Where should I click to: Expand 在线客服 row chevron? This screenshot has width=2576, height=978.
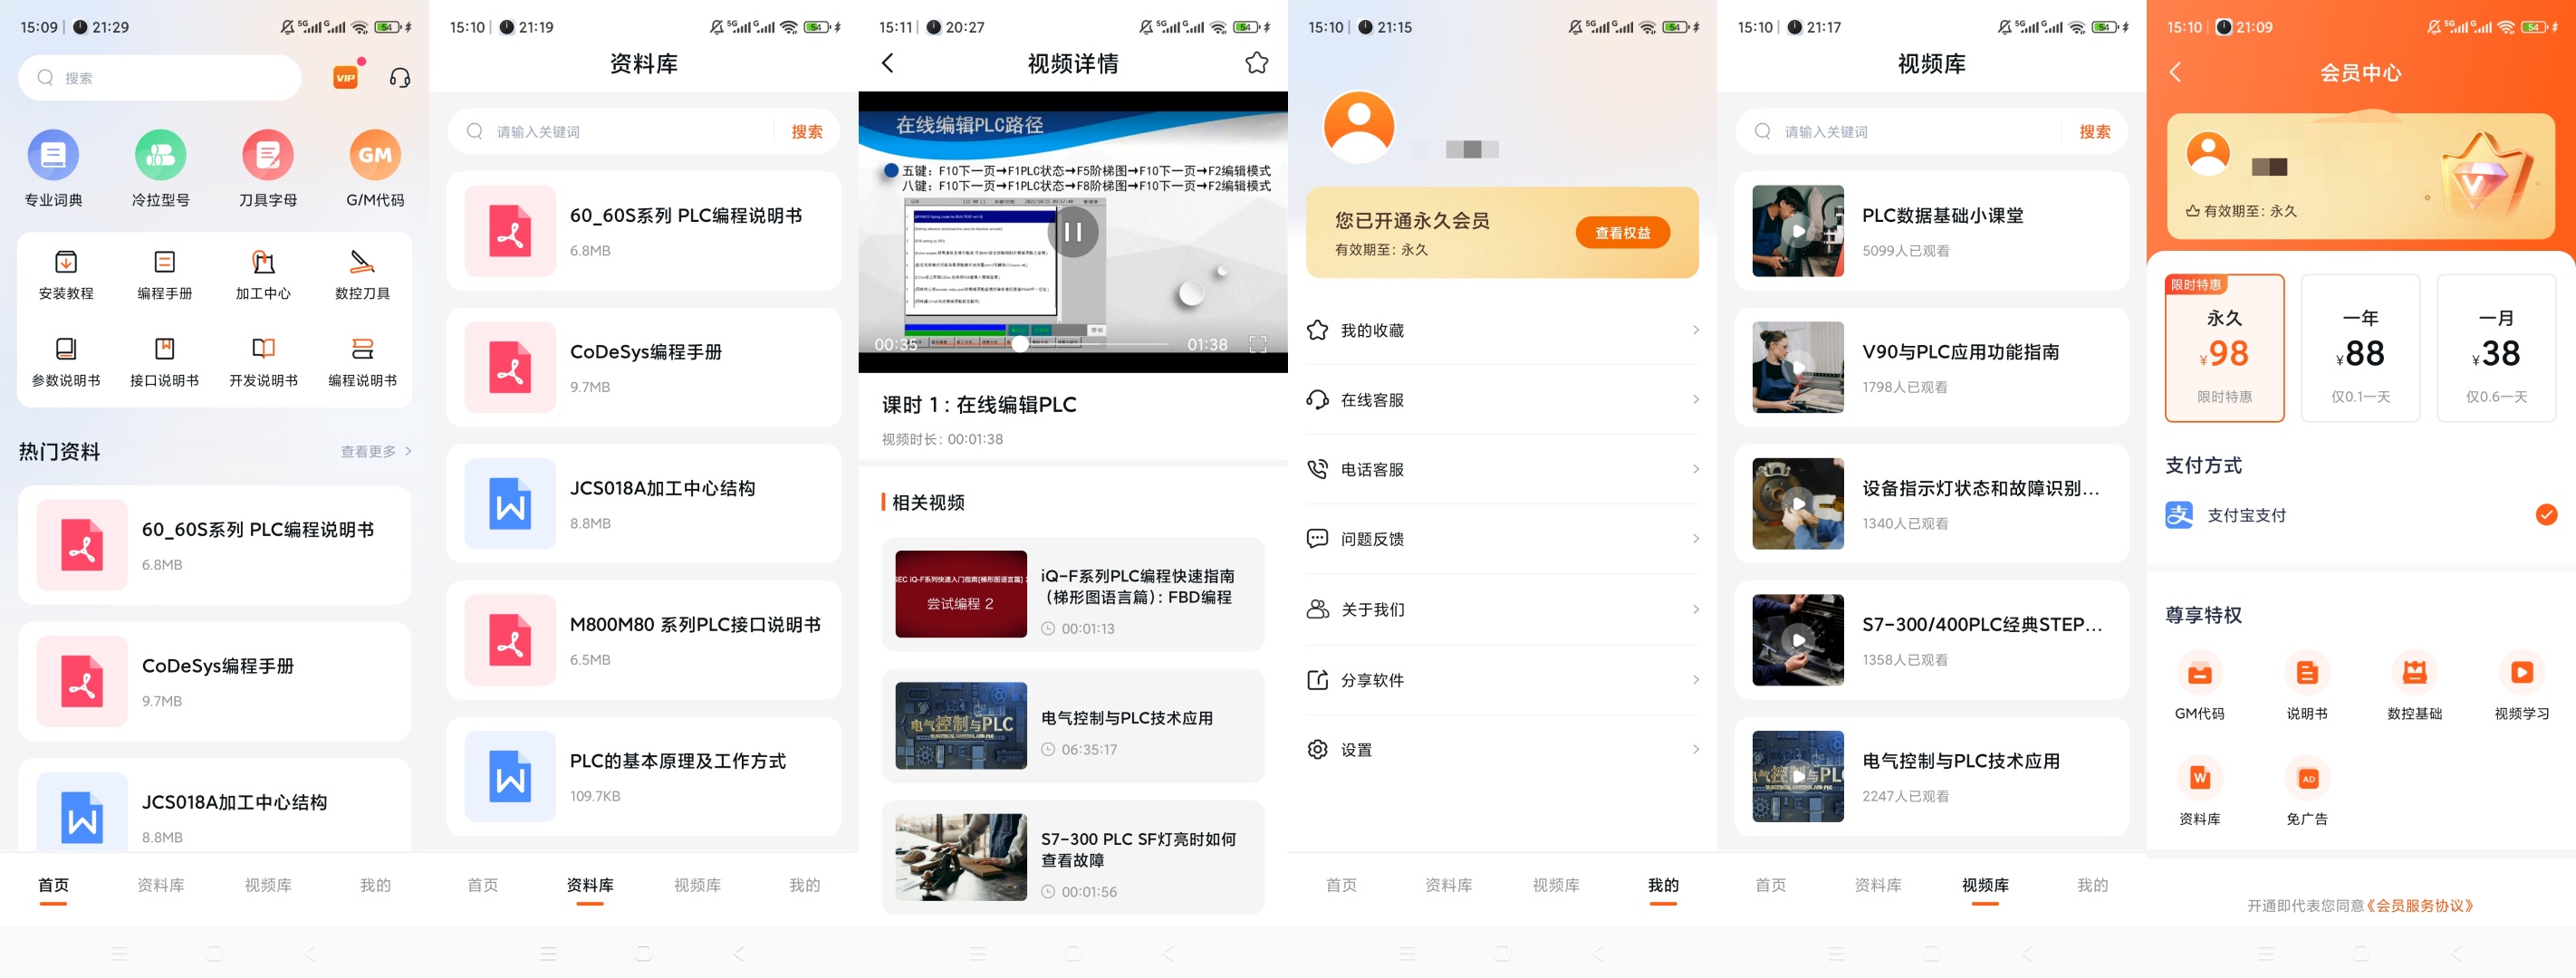click(x=1695, y=400)
